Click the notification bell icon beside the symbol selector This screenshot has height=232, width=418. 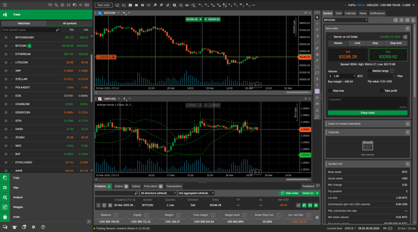[x=413, y=20]
